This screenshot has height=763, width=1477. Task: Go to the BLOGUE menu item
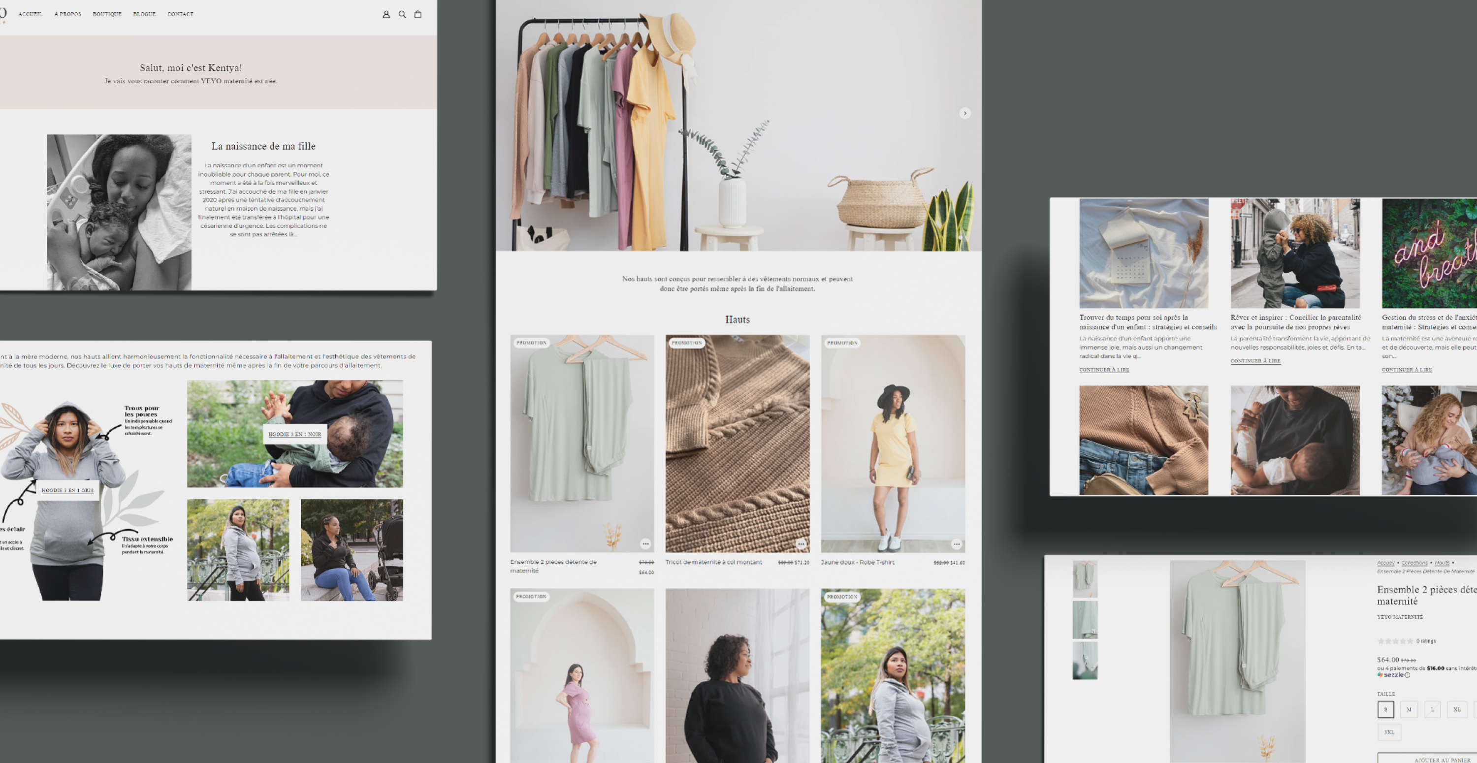point(144,14)
